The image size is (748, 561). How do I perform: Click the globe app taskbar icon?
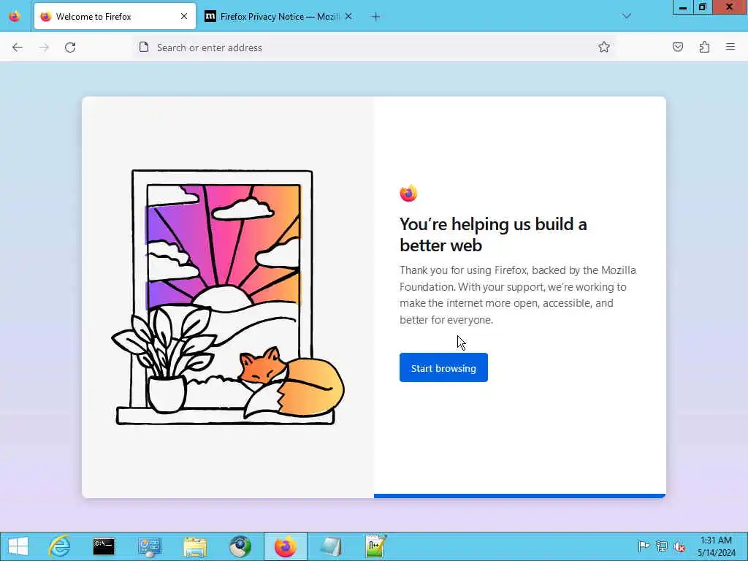pos(240,546)
